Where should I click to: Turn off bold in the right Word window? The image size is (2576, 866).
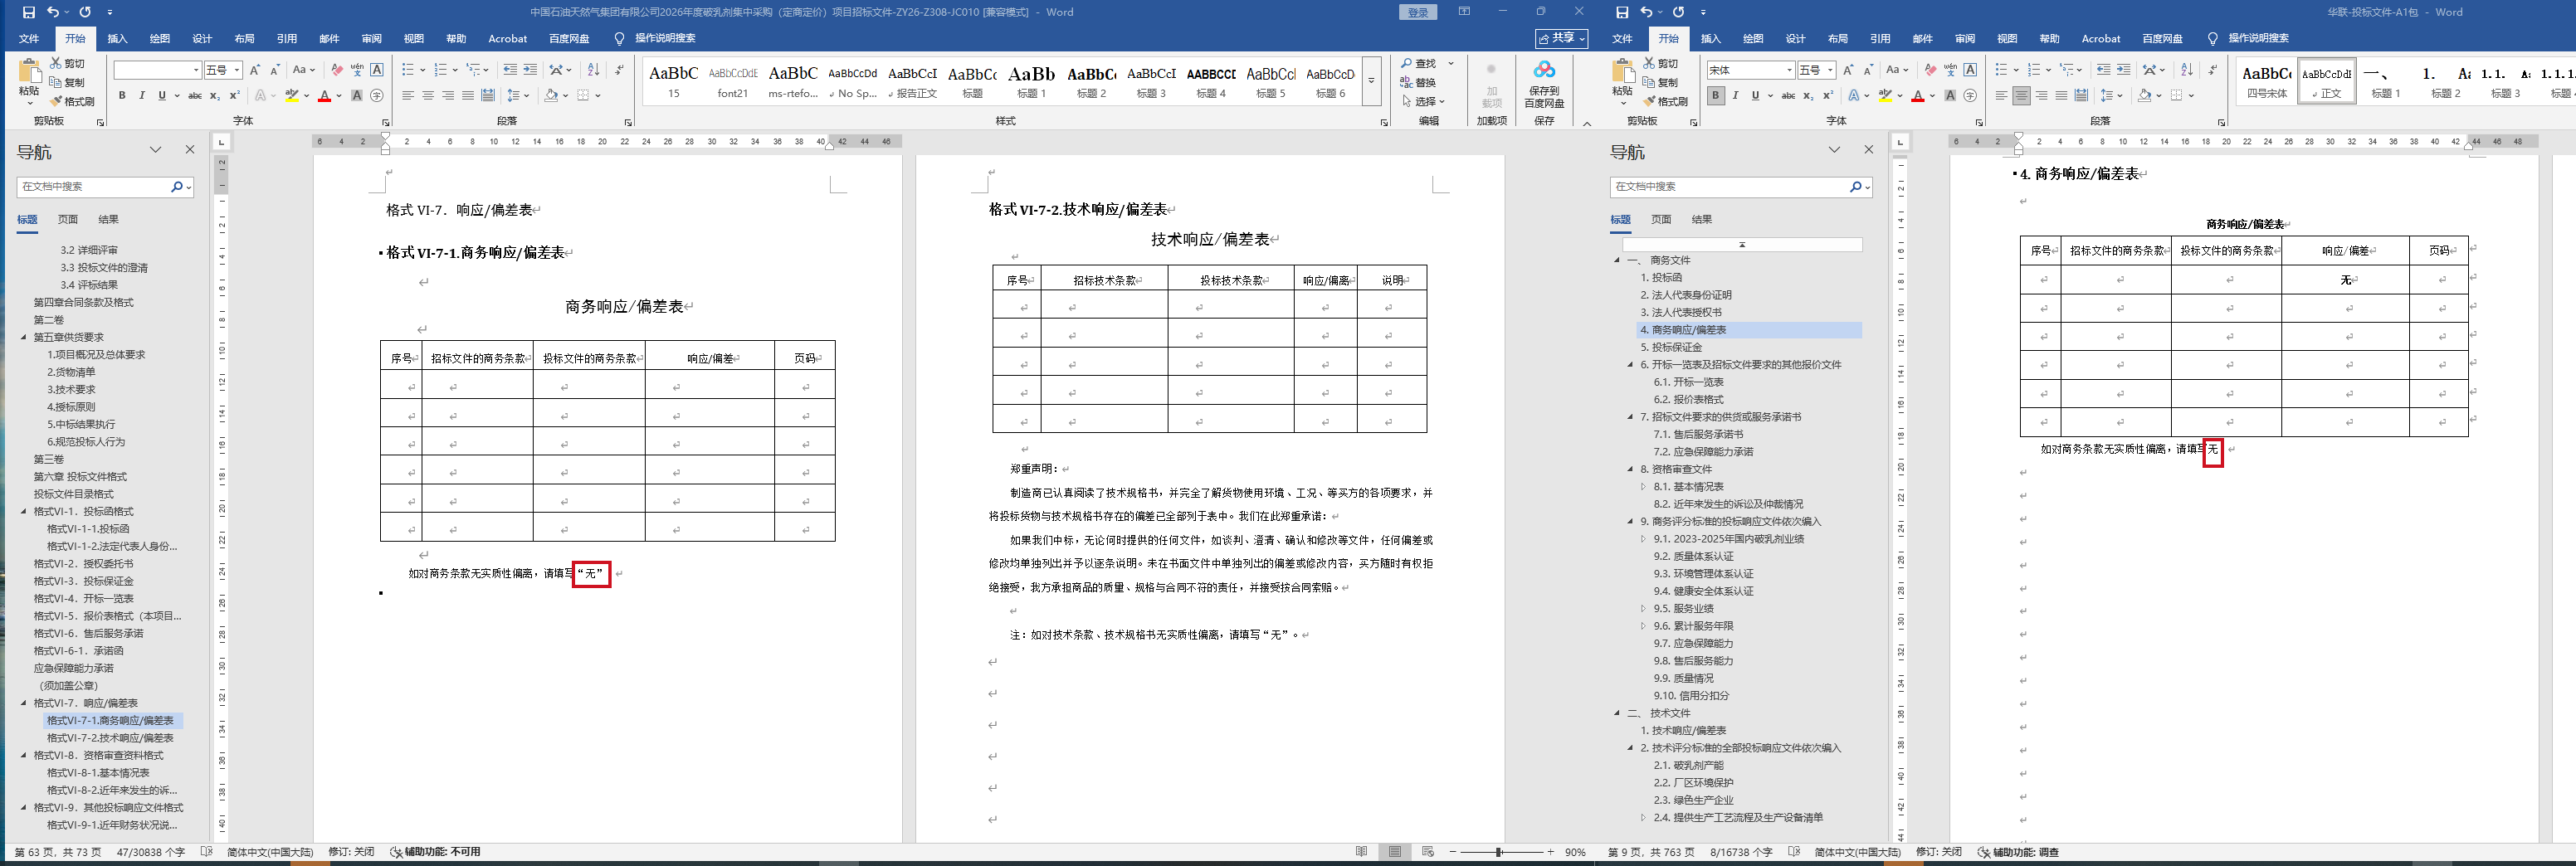(x=1716, y=96)
